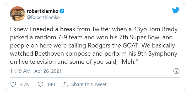
Task: Click the quoted "Meh." text
Action: coord(130,62)
